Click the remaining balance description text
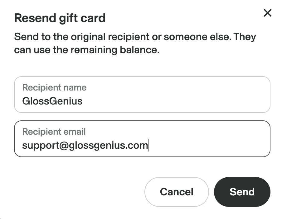 coord(87,50)
